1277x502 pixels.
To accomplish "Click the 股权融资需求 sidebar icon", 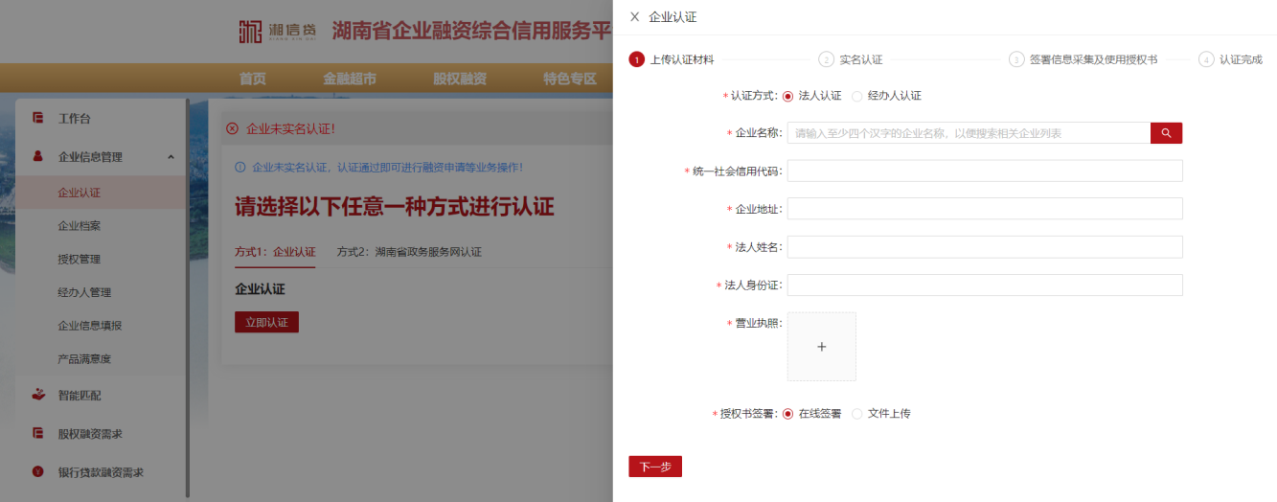I will [x=38, y=433].
